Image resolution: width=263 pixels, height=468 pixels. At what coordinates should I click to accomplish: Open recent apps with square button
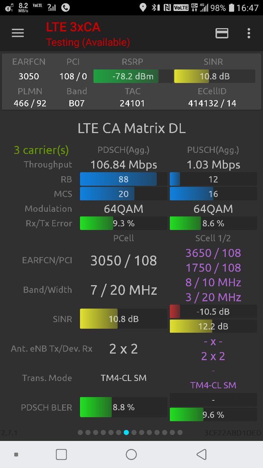coord(61,454)
